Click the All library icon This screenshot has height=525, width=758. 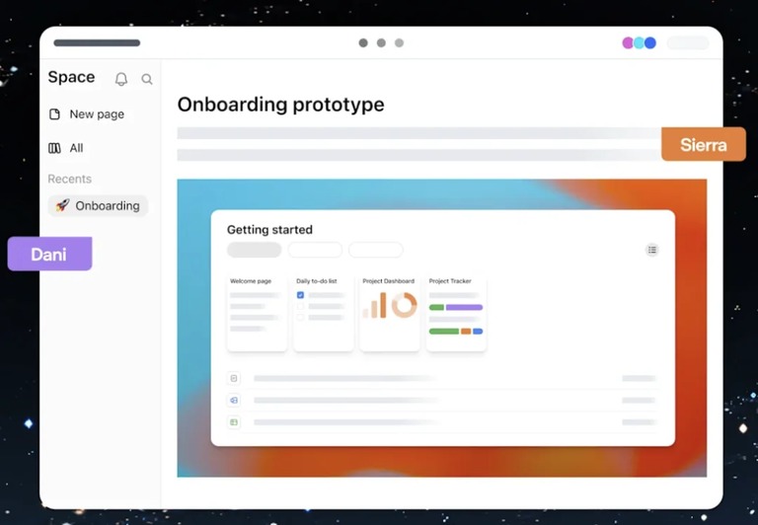pyautogui.click(x=54, y=148)
